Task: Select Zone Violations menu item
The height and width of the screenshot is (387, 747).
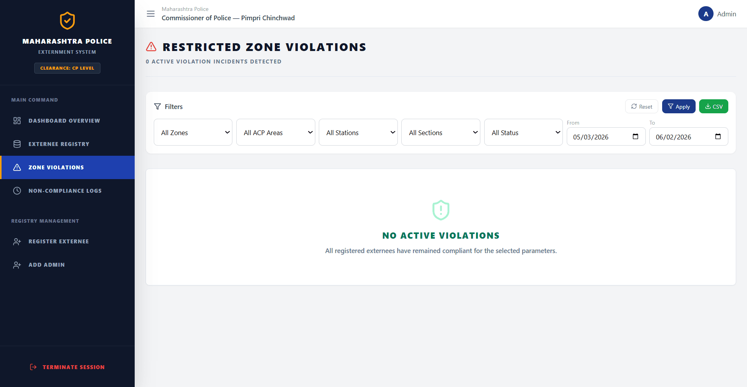Action: click(x=67, y=167)
